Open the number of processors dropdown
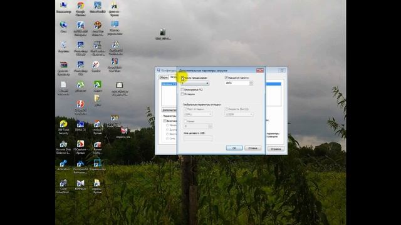Image resolution: width=401 pixels, height=225 pixels. tap(195, 83)
